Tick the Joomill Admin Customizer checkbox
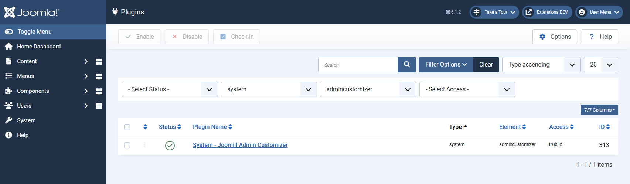The image size is (630, 184). (x=127, y=145)
